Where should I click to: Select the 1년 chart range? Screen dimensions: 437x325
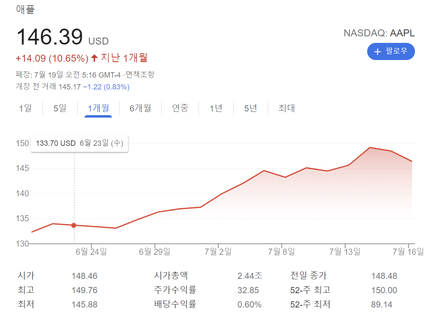pos(216,108)
